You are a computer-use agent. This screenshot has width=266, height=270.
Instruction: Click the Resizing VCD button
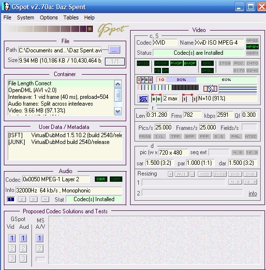[x=205, y=174]
